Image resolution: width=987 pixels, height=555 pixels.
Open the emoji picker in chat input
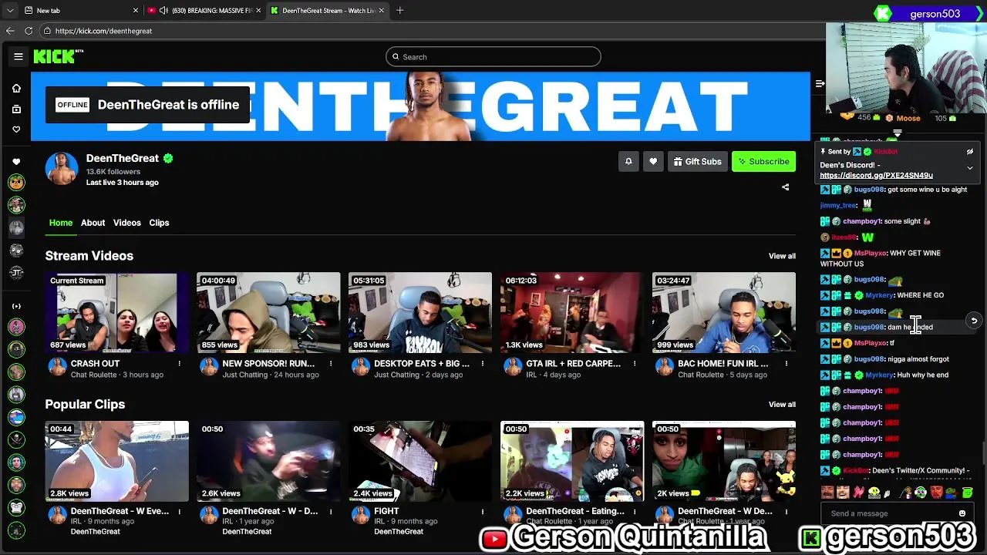pos(962,513)
